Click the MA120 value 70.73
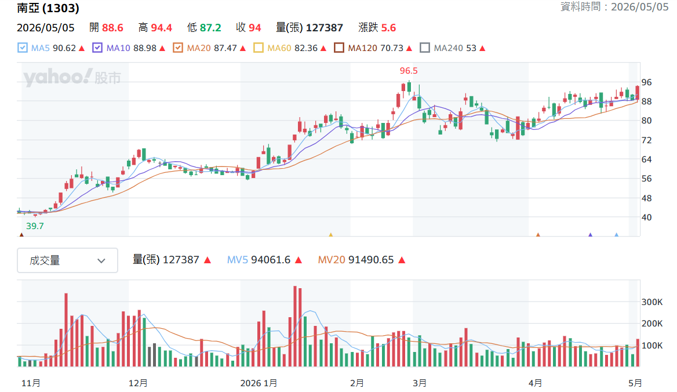 pos(392,48)
